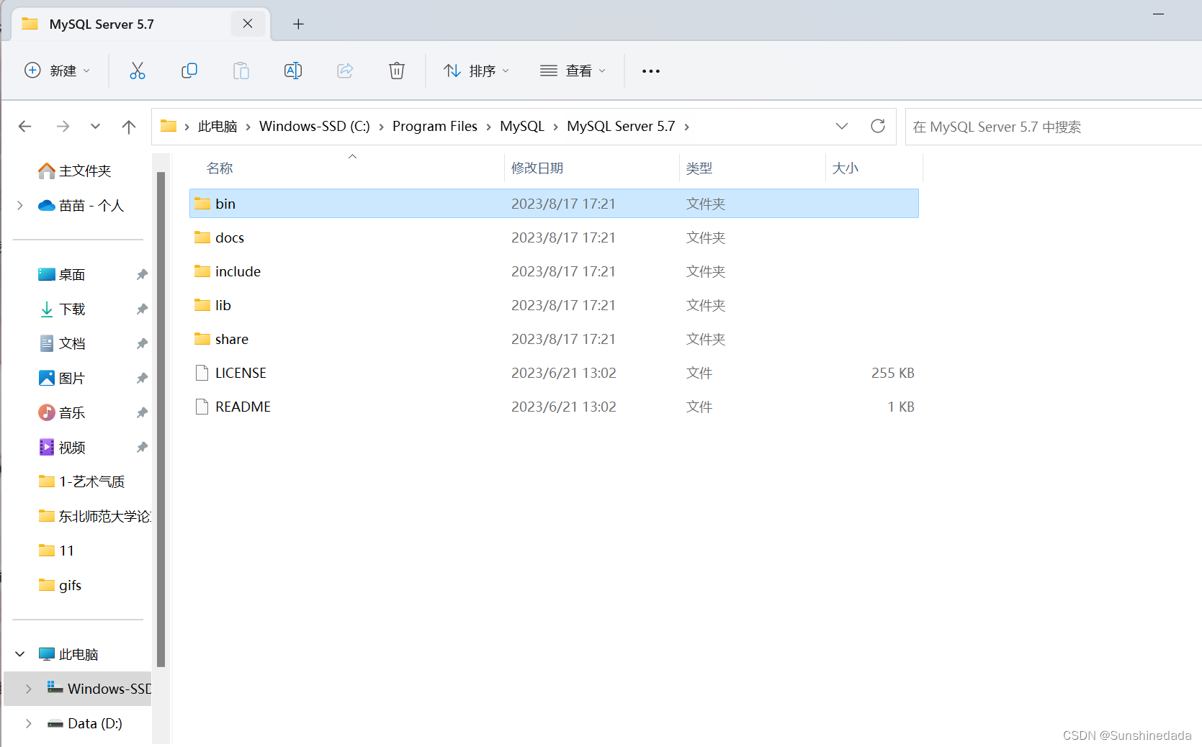Screen dimensions: 1202x747
Task: Sort by 修改日期 column header
Action: click(x=537, y=168)
